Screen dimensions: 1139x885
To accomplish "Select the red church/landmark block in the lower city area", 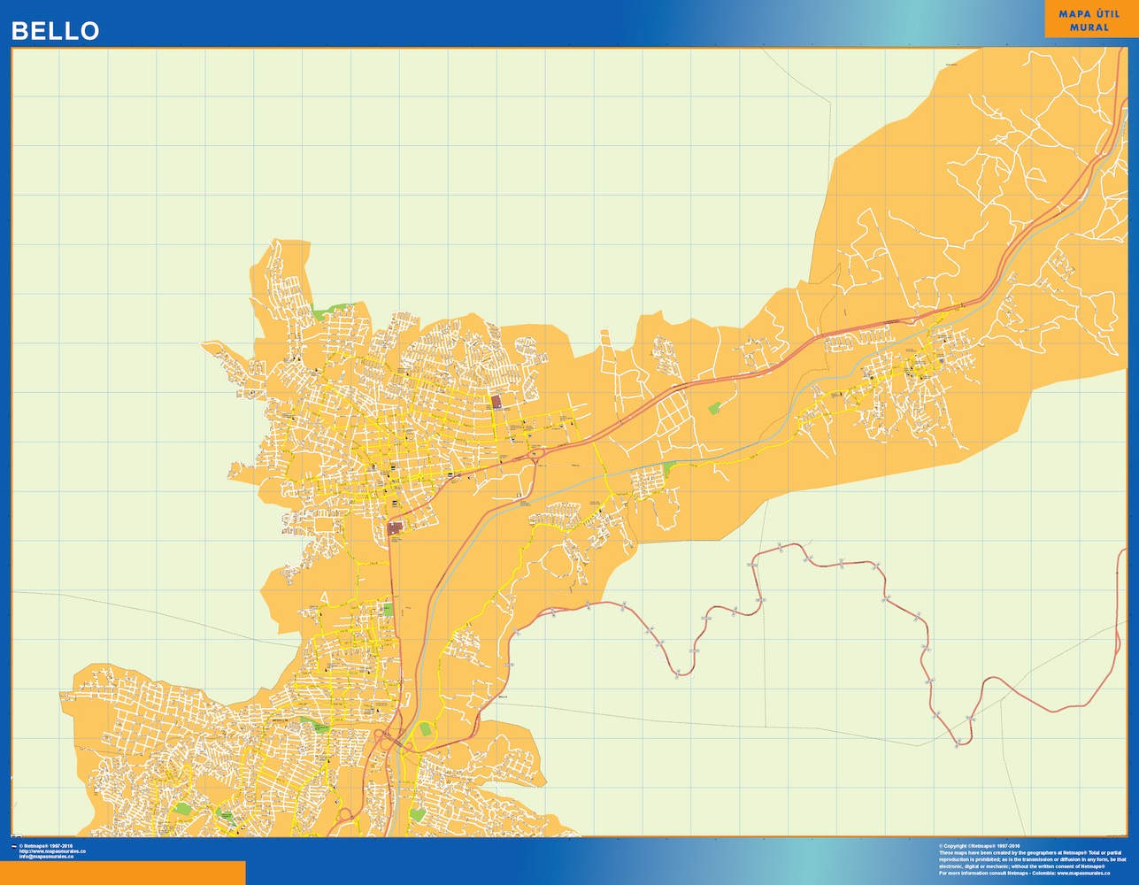I will pyautogui.click(x=395, y=528).
